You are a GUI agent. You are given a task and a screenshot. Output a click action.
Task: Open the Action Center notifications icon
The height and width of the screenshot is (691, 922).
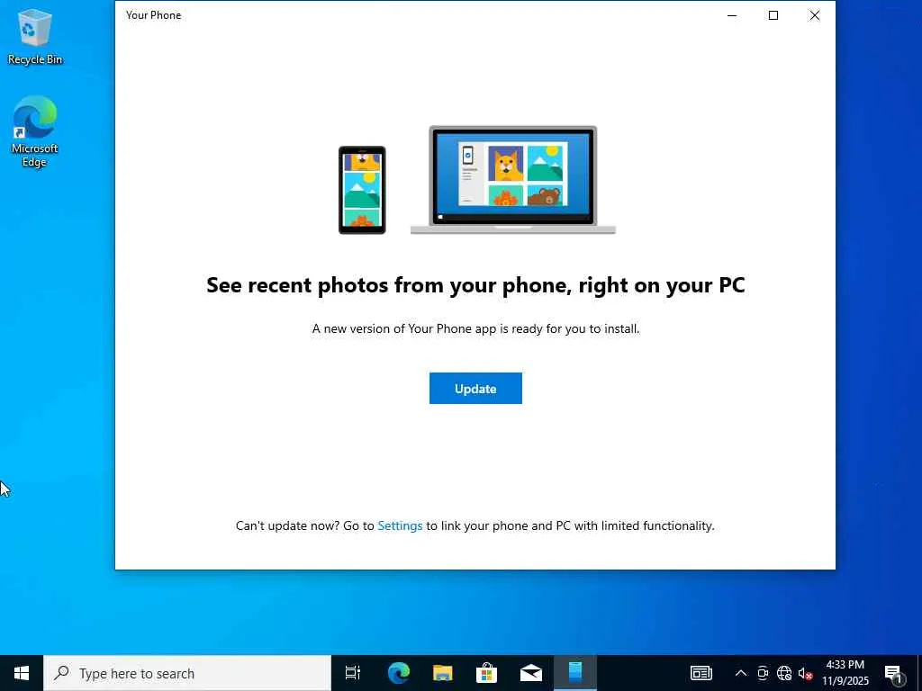coord(894,673)
